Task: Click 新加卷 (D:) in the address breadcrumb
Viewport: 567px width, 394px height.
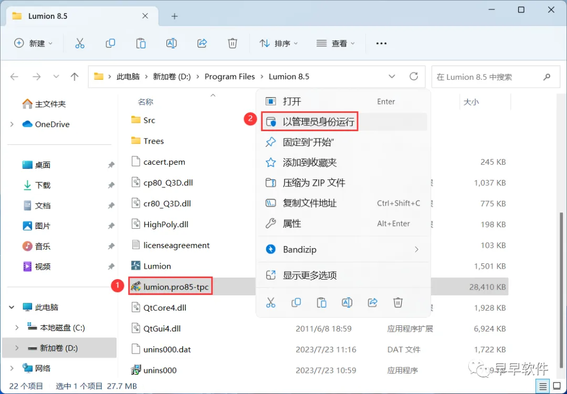Action: [x=172, y=77]
